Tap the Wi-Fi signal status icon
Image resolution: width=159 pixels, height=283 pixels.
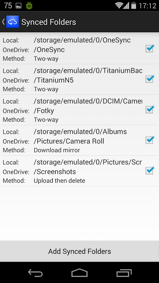119,5
